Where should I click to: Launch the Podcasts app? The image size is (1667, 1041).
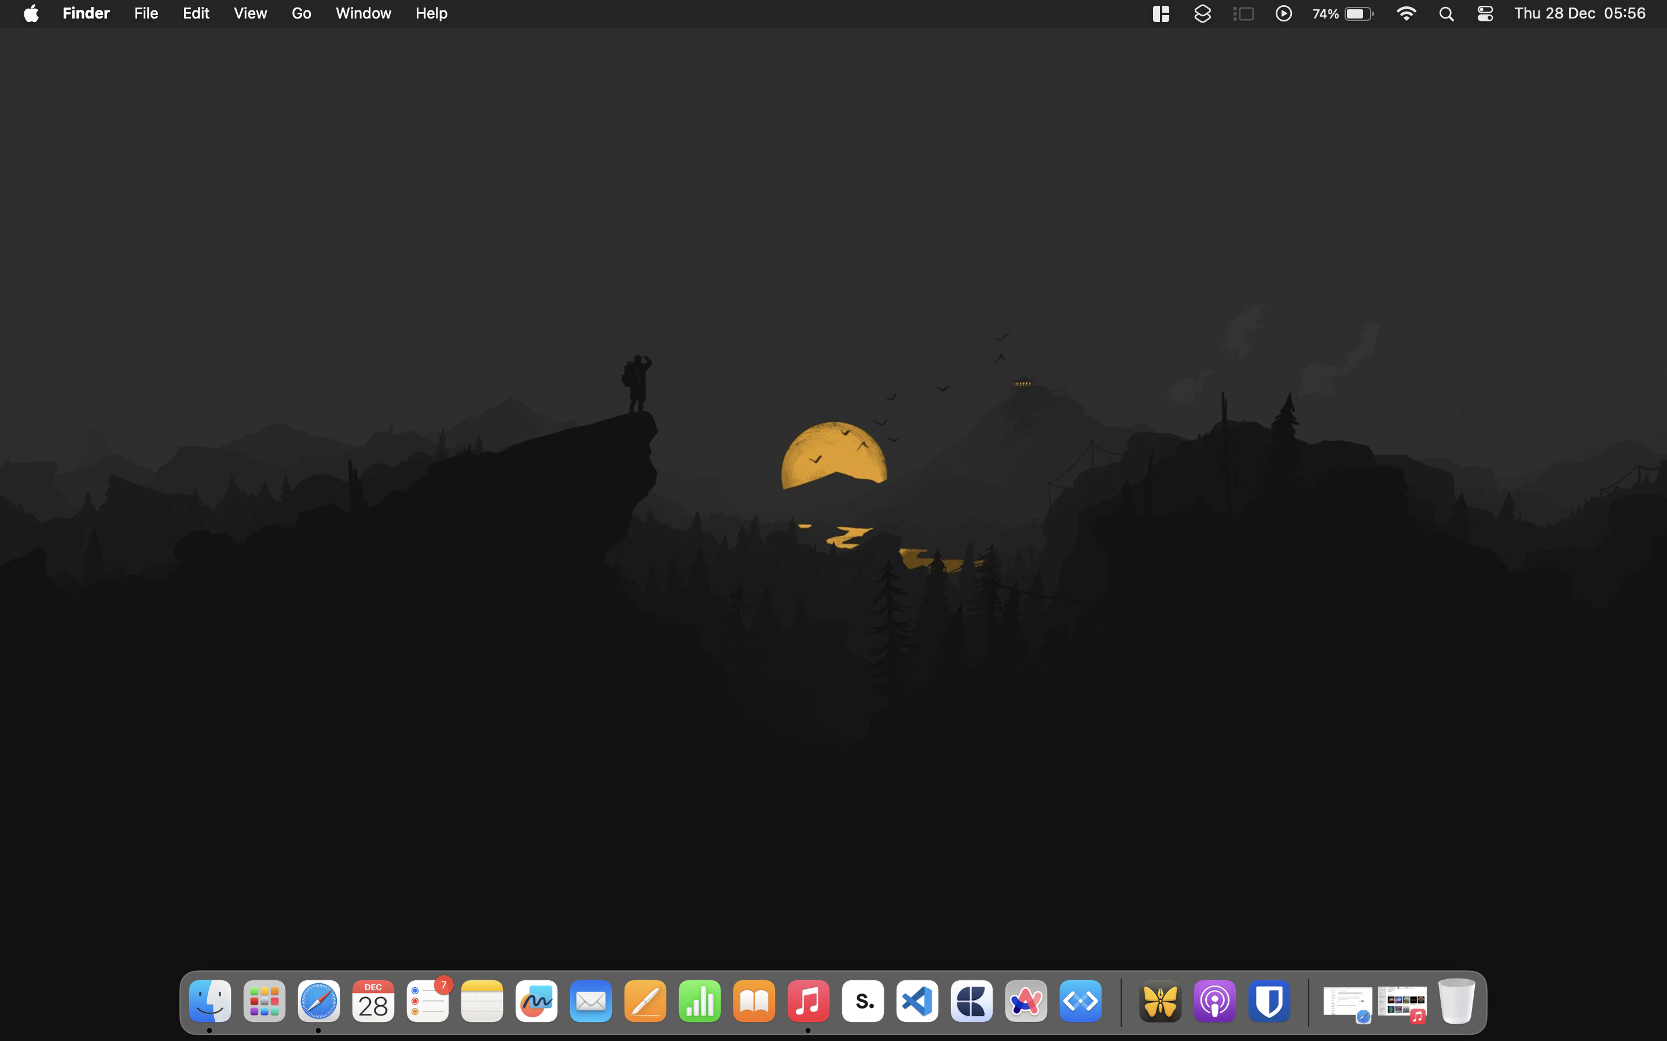1214,1001
